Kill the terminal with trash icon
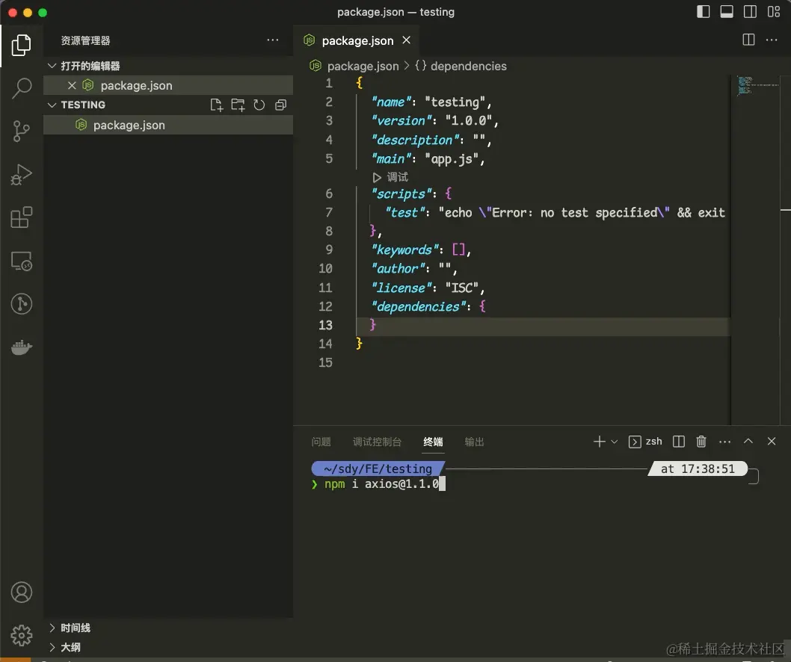791x662 pixels. coord(701,442)
